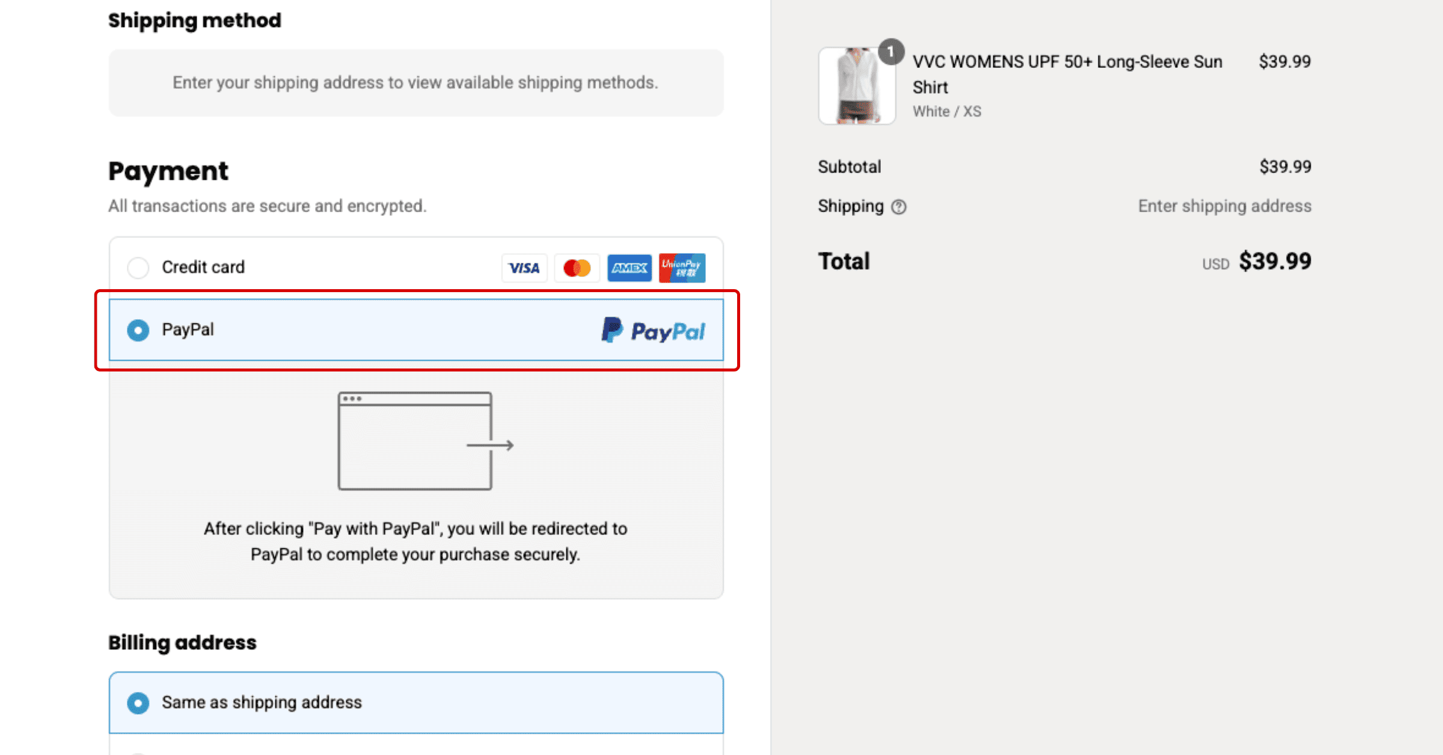This screenshot has height=755, width=1443.
Task: Click the quantity badge on product image
Action: click(x=891, y=52)
